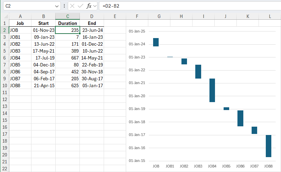The height and width of the screenshot is (172, 281).
Task: Select cell containing 05-Jan-17
Action: 92,85
